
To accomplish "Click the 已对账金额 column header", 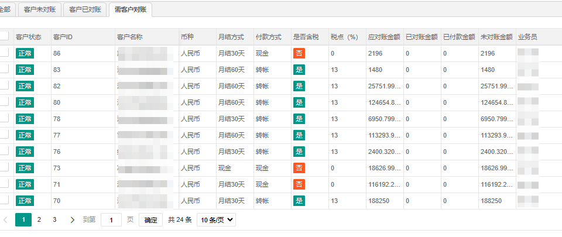I will coord(421,37).
